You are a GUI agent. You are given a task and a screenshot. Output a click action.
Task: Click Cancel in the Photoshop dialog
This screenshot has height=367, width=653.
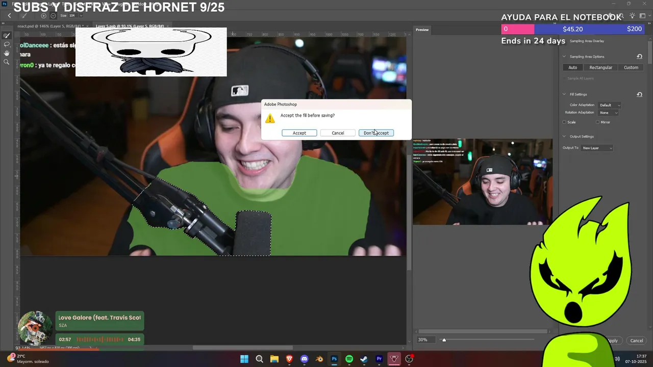338,133
